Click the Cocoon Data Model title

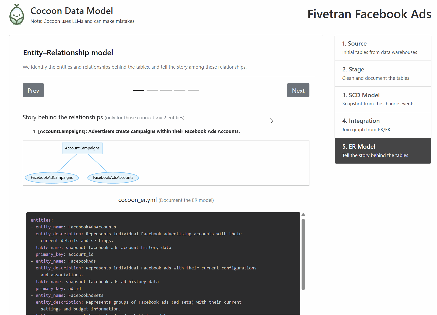pos(72,11)
